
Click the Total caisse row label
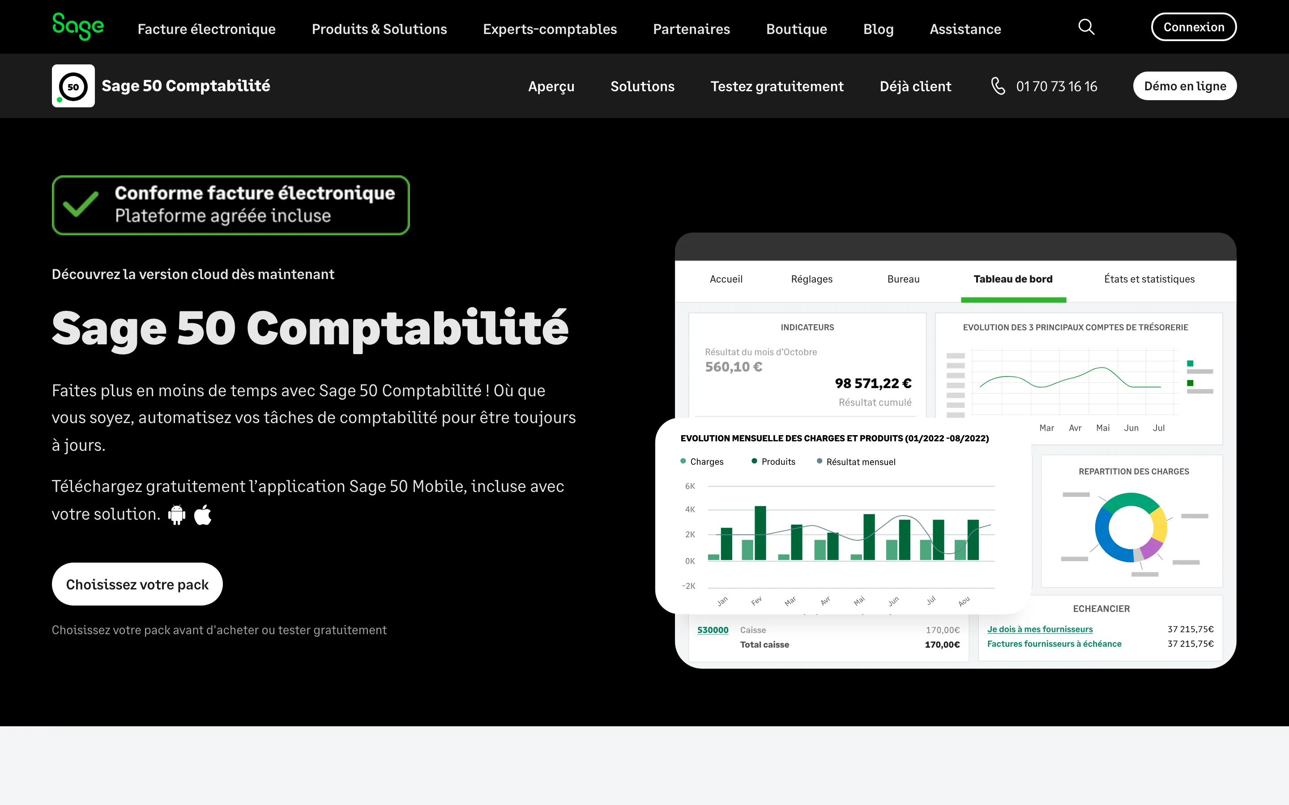764,645
